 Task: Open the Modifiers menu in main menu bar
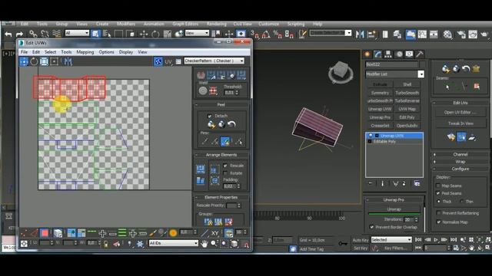pyautogui.click(x=126, y=24)
